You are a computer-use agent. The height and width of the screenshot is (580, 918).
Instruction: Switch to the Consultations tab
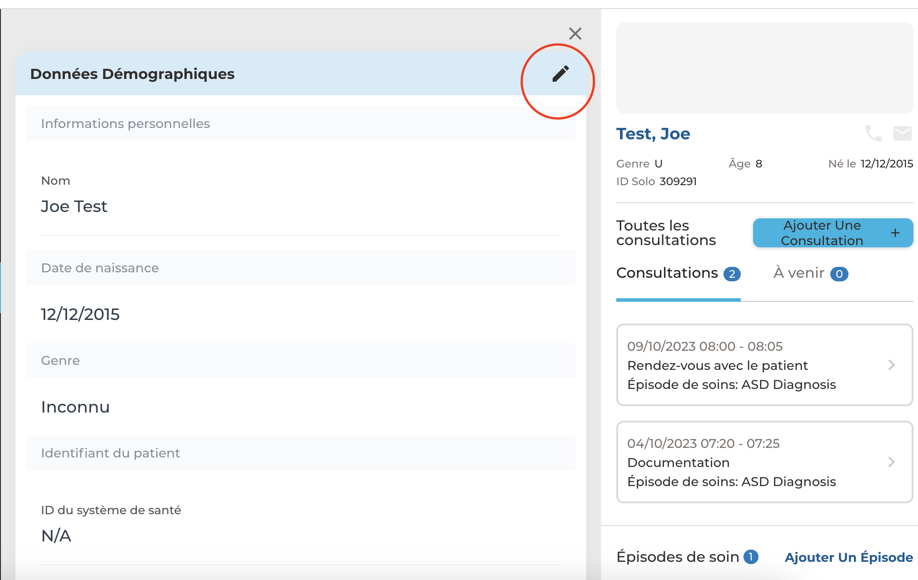(678, 273)
